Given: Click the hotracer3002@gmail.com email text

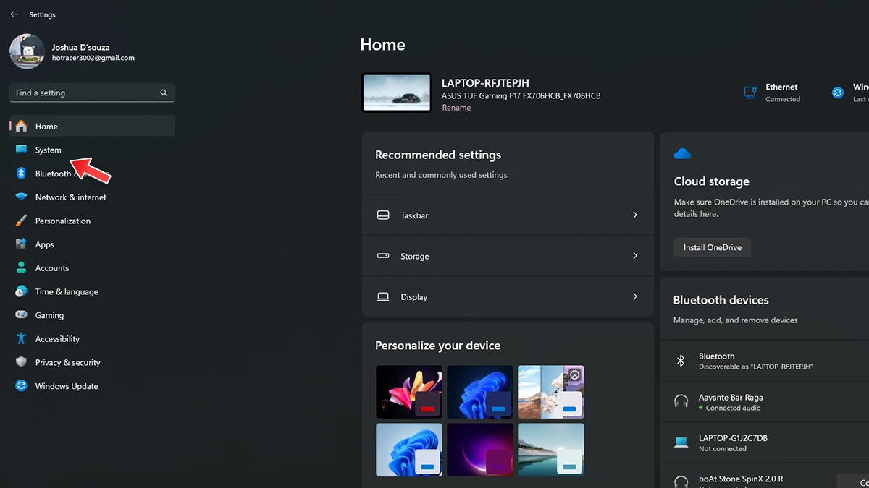Looking at the screenshot, I should point(93,58).
